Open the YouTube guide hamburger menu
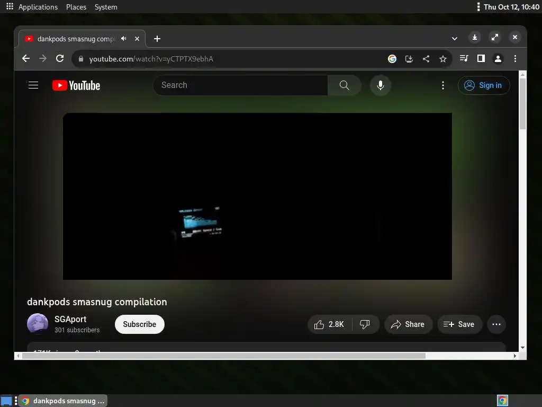542x407 pixels. click(33, 85)
